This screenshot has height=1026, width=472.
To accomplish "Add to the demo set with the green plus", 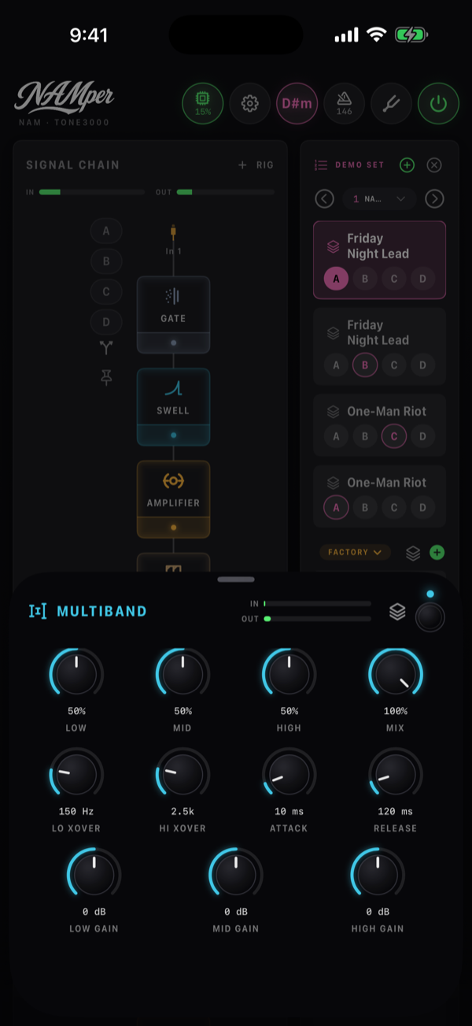I will tap(407, 165).
